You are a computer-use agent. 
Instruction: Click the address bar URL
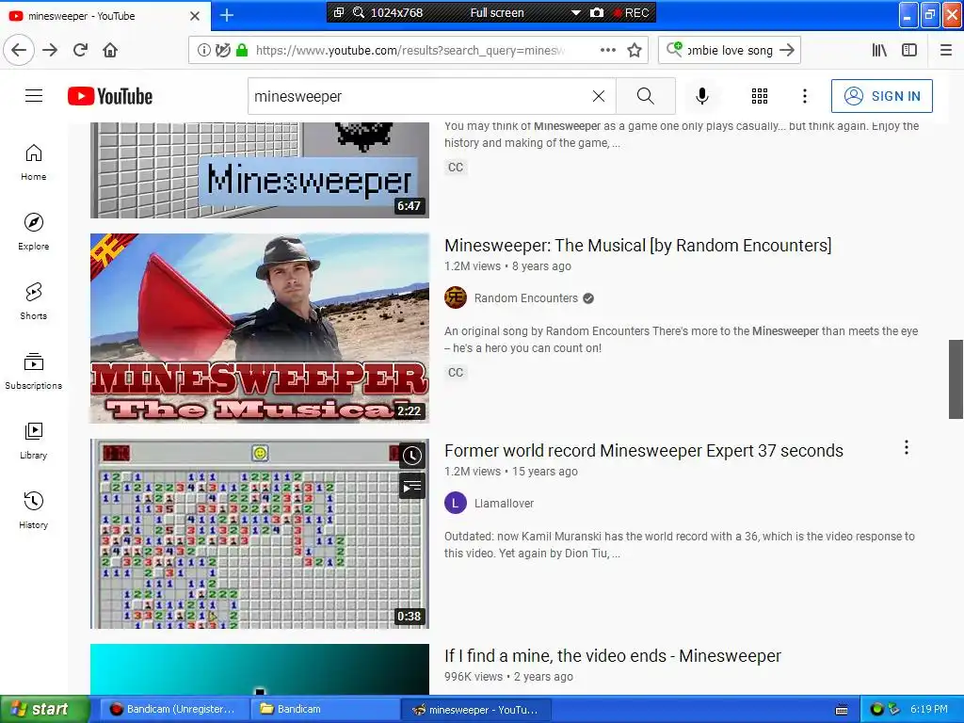click(x=410, y=50)
